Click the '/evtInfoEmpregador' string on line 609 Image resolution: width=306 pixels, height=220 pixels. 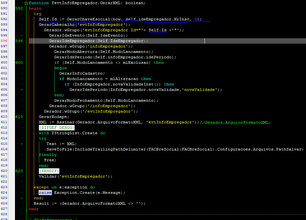coord(108,112)
